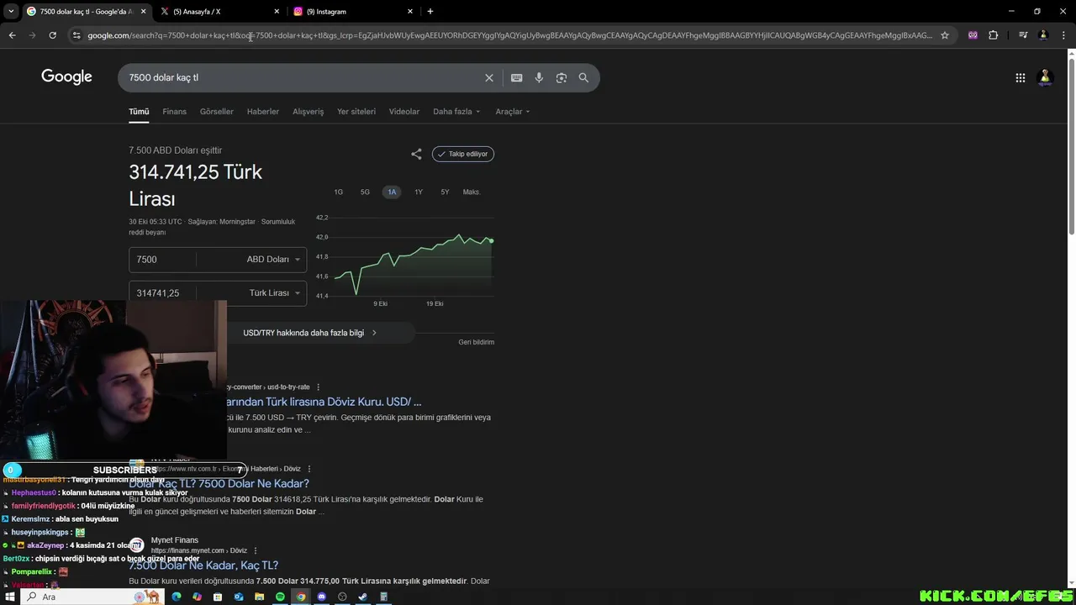Go back with browser back arrow

12,35
